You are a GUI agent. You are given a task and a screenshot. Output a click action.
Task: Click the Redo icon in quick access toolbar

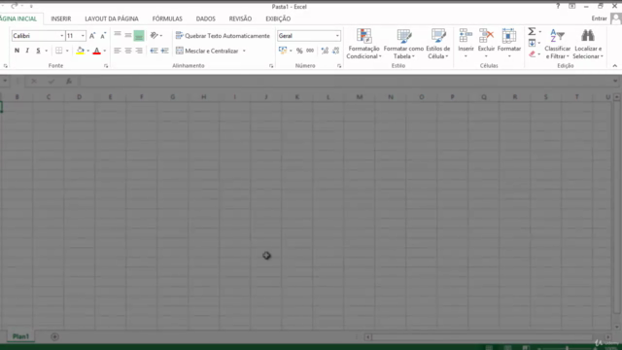click(x=15, y=6)
